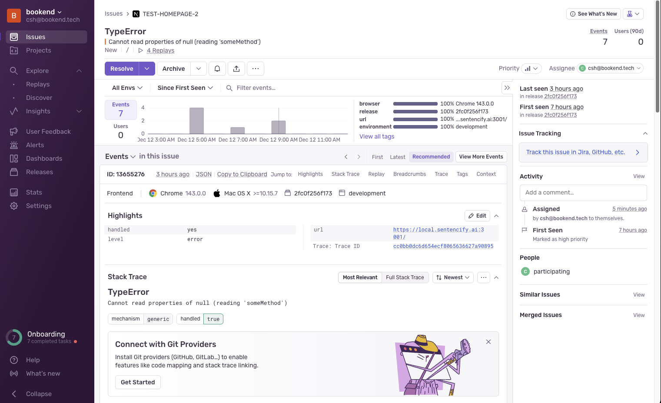Image resolution: width=661 pixels, height=403 pixels.
Task: Select the Recommended event option
Action: coord(431,157)
